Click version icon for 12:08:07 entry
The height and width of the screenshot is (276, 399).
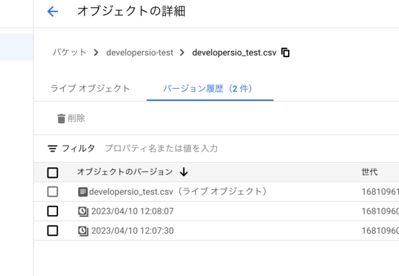tap(83, 211)
